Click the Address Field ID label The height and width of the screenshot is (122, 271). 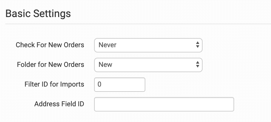59,104
